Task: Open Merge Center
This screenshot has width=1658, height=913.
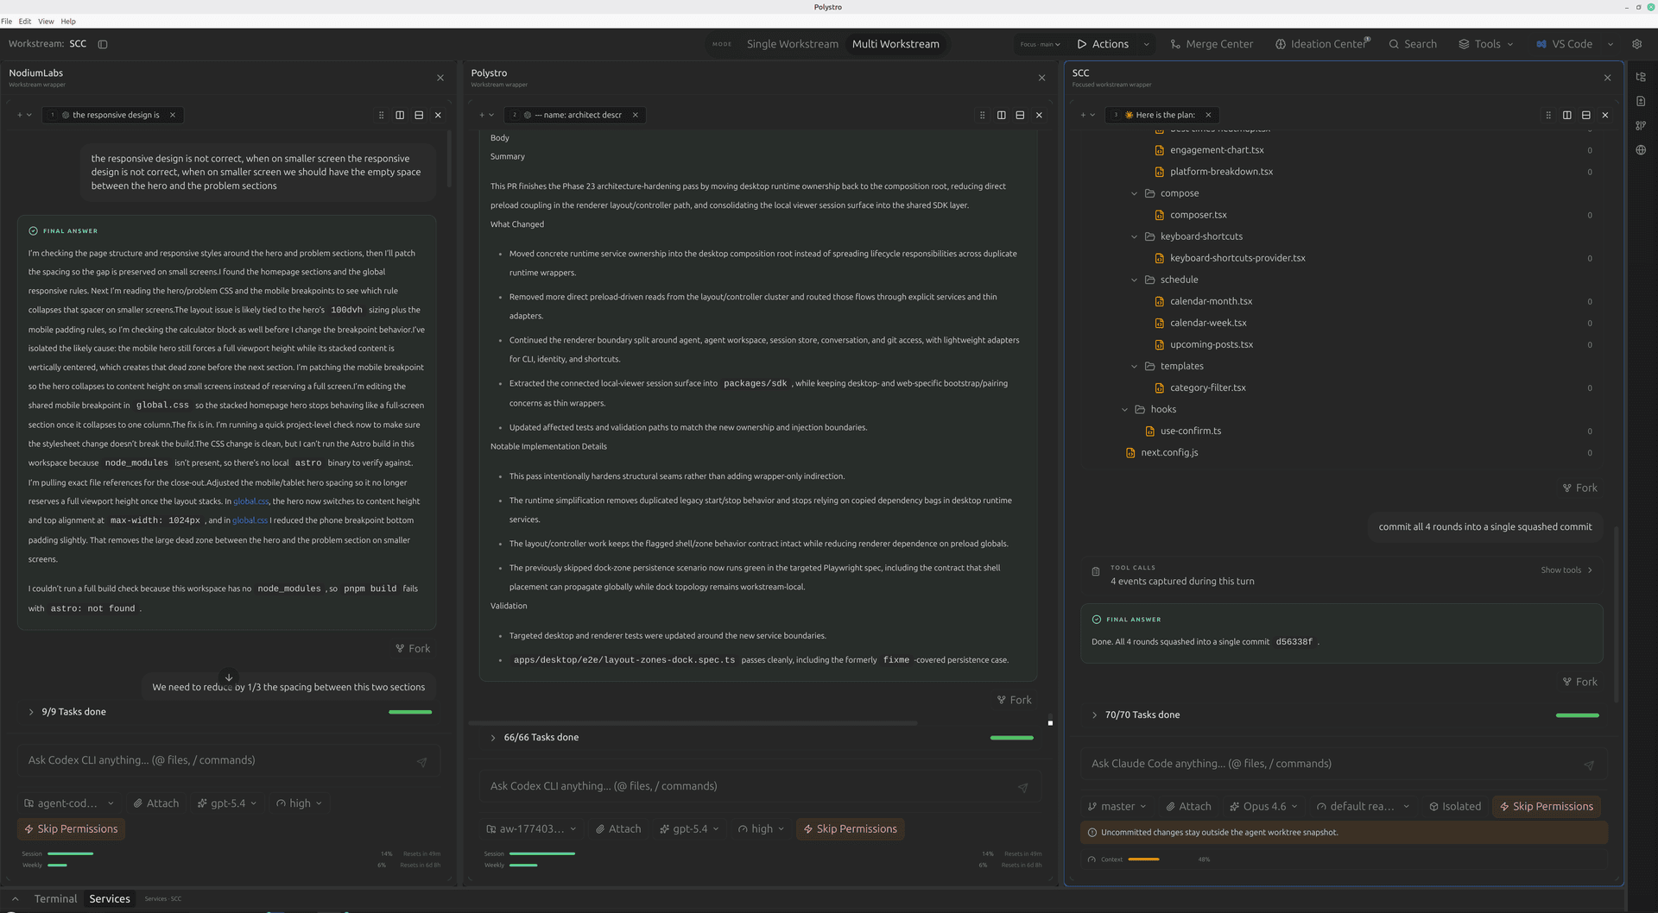Action: [x=1212, y=44]
